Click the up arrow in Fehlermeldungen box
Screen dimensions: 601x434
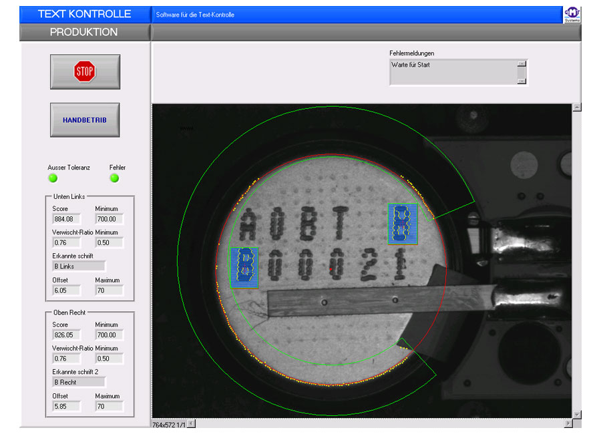click(522, 64)
